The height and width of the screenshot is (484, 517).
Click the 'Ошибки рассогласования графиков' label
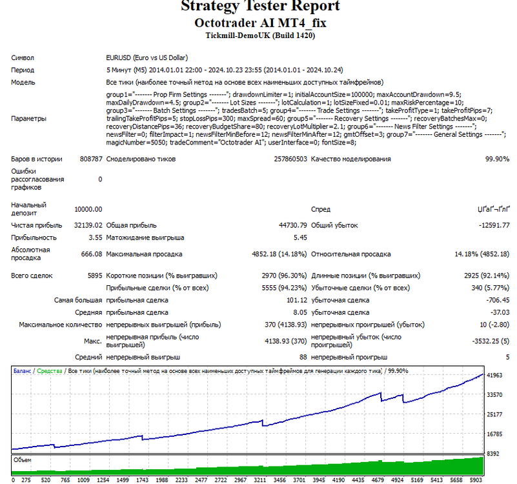coord(37,179)
